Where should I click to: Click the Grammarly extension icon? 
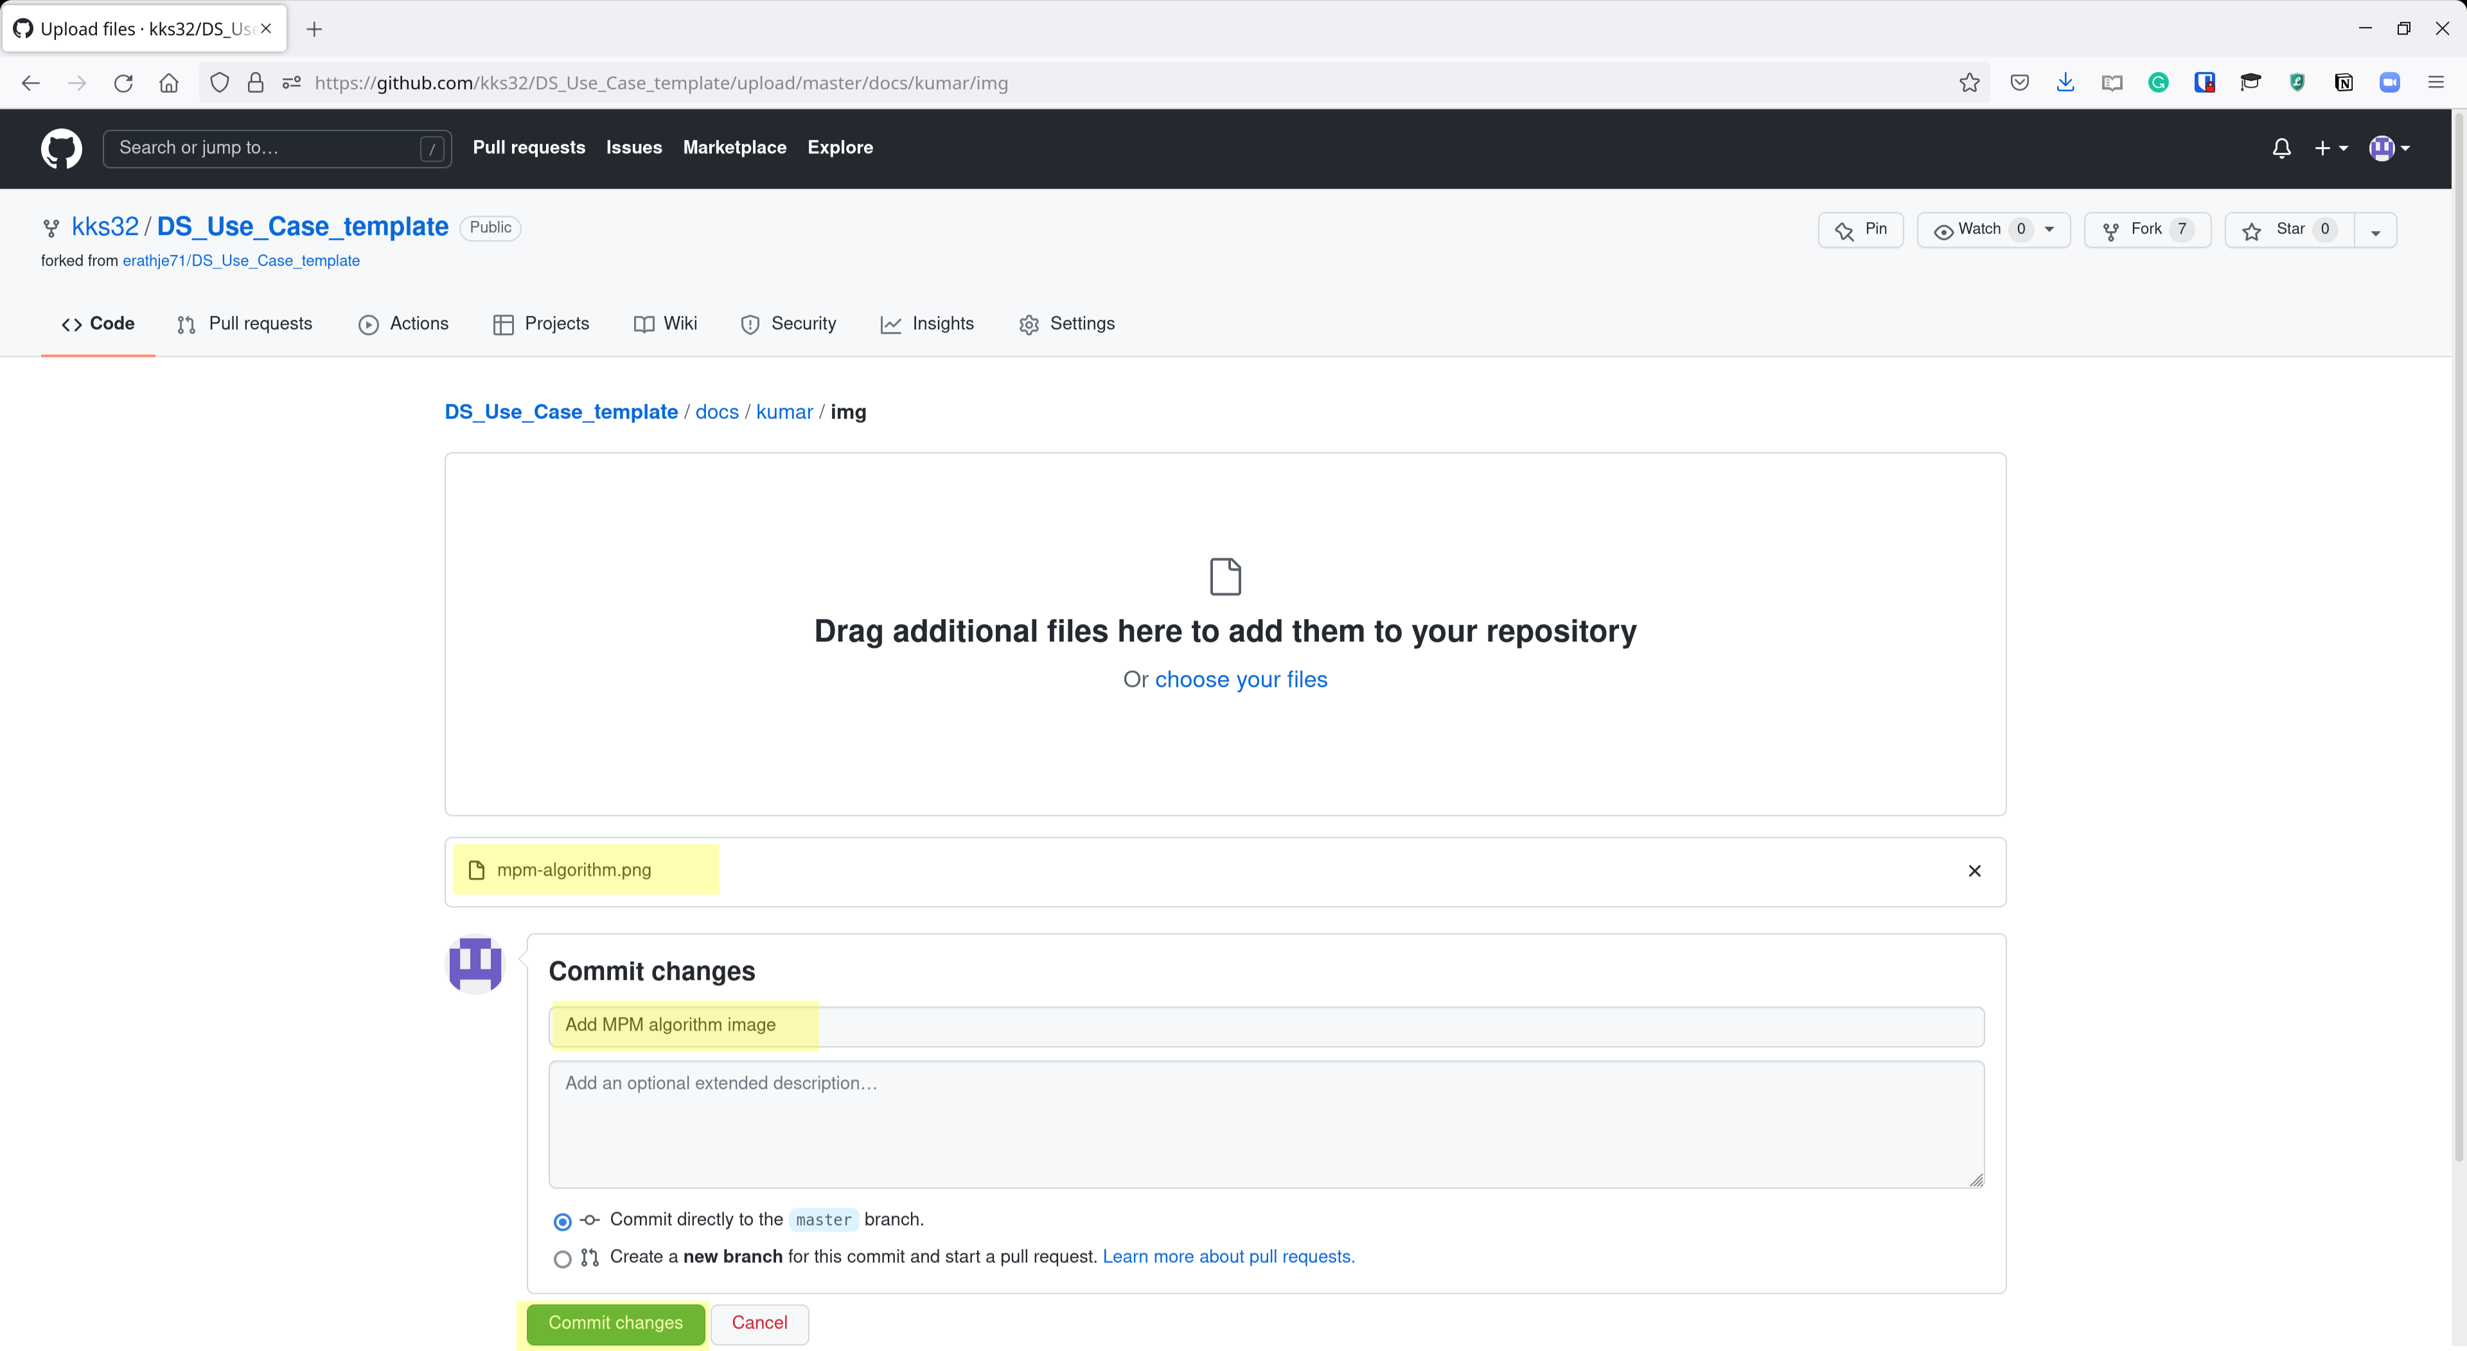[x=2158, y=83]
